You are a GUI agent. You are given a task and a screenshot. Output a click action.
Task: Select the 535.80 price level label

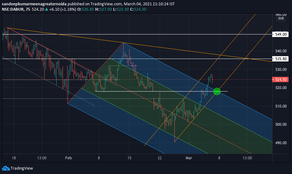(x=280, y=59)
